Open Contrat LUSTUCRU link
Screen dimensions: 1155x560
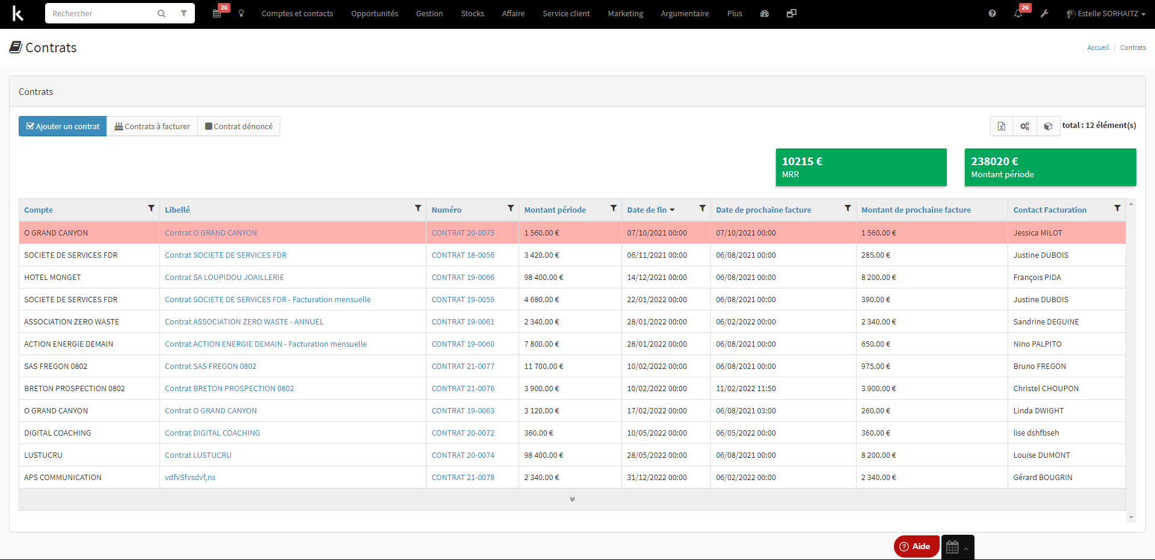(198, 455)
